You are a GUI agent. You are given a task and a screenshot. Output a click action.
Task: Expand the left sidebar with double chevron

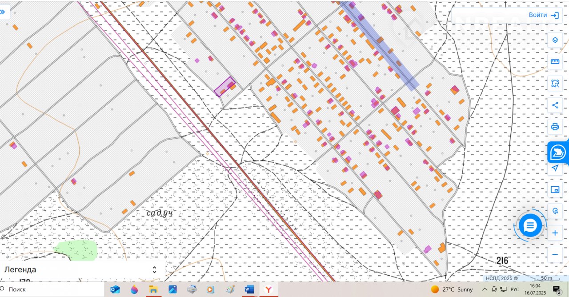[x=3, y=12]
